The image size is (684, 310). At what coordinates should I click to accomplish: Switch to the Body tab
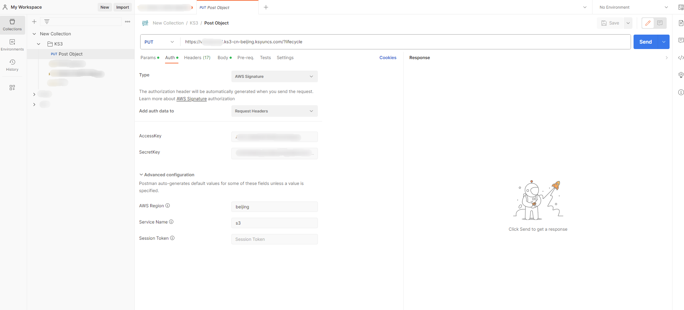pyautogui.click(x=223, y=58)
